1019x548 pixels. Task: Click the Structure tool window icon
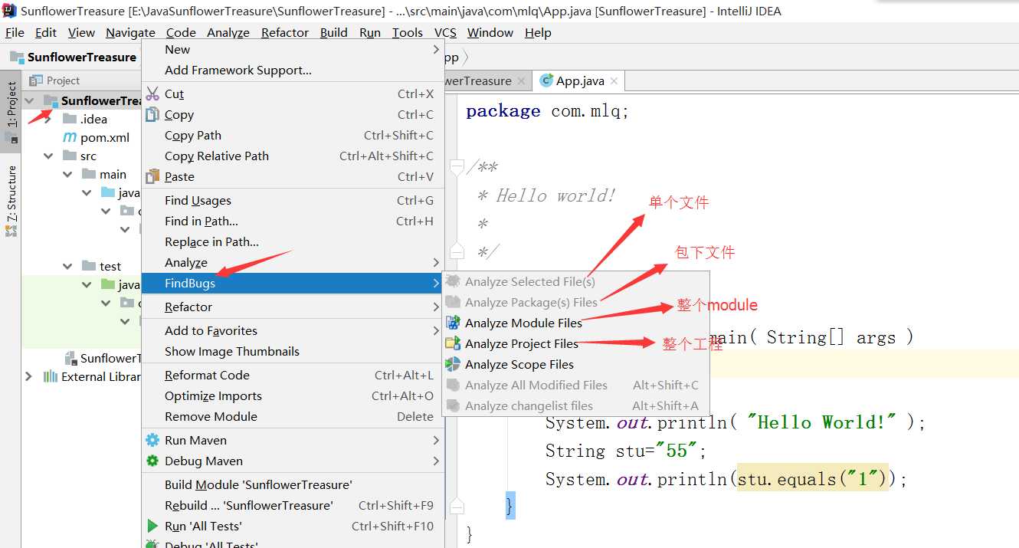pos(11,230)
